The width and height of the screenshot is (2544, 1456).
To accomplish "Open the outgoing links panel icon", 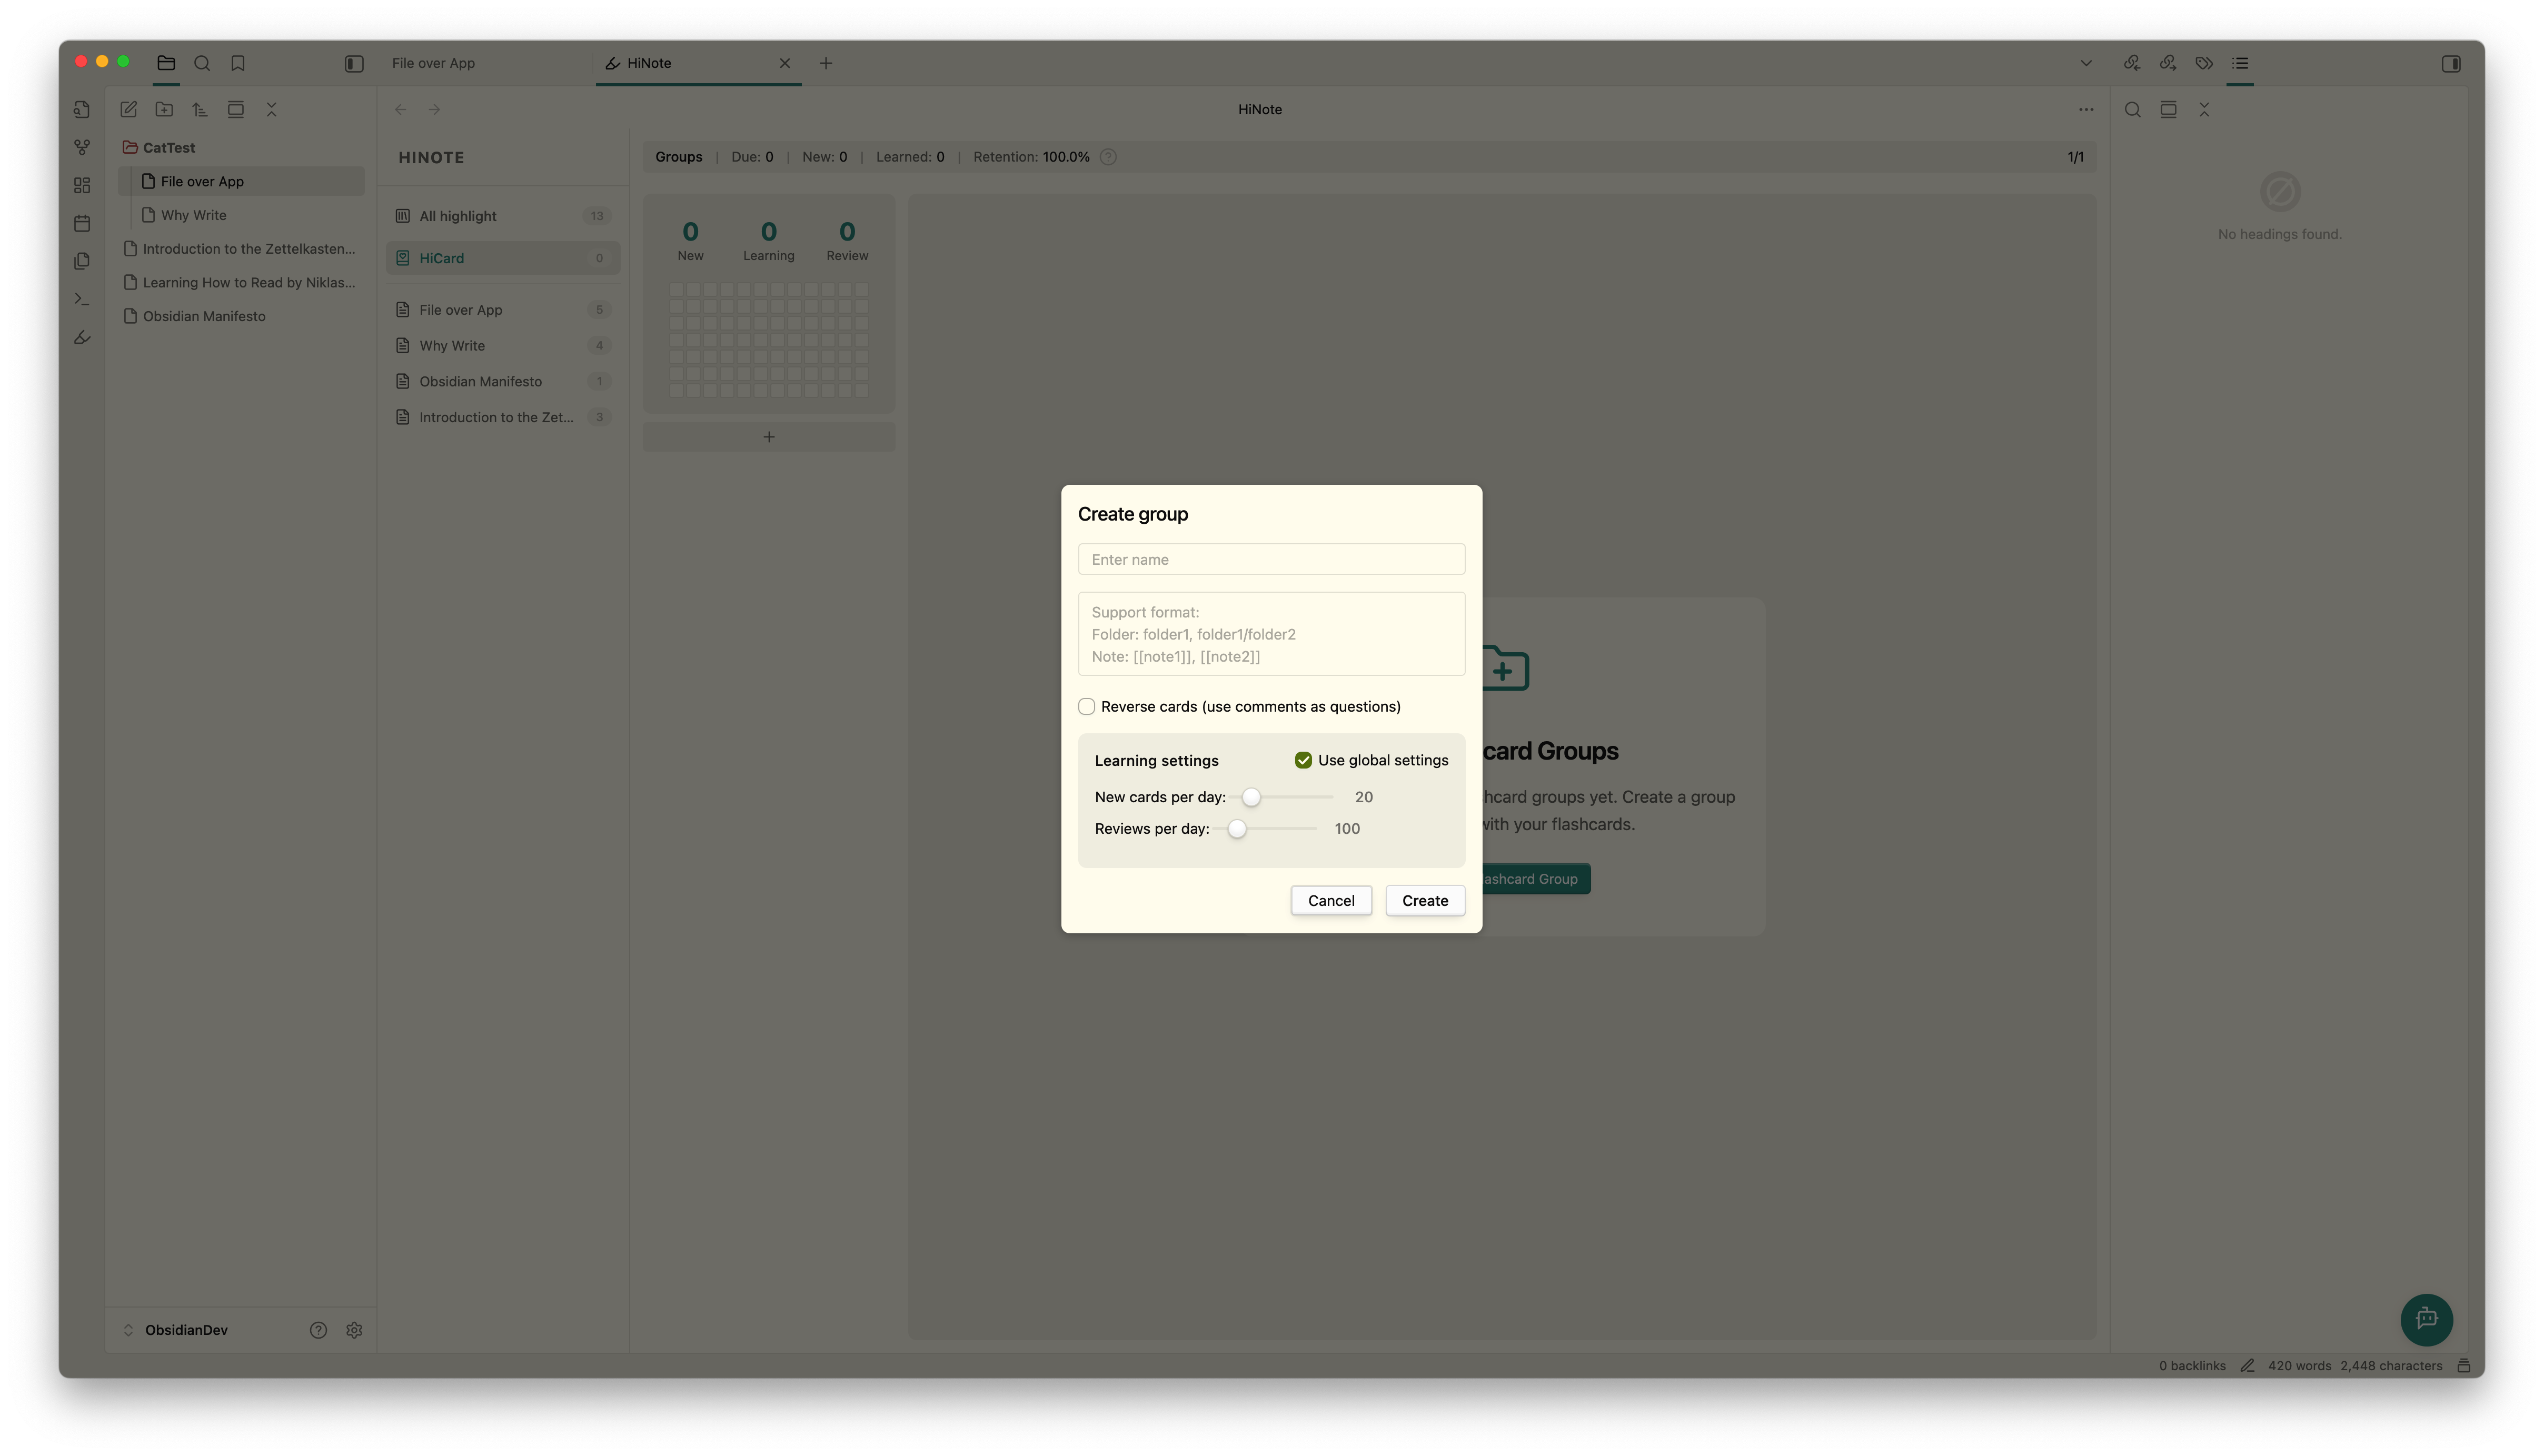I will (2168, 63).
